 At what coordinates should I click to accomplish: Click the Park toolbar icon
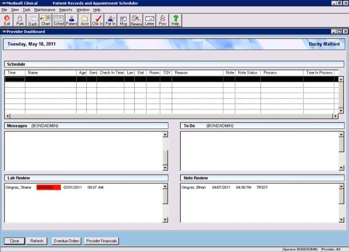[20, 20]
